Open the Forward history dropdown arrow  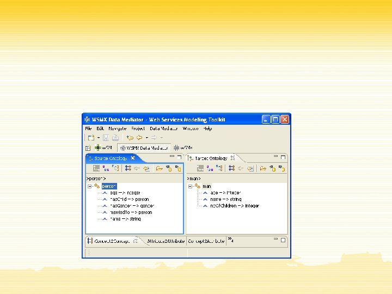pyautogui.click(x=162, y=138)
